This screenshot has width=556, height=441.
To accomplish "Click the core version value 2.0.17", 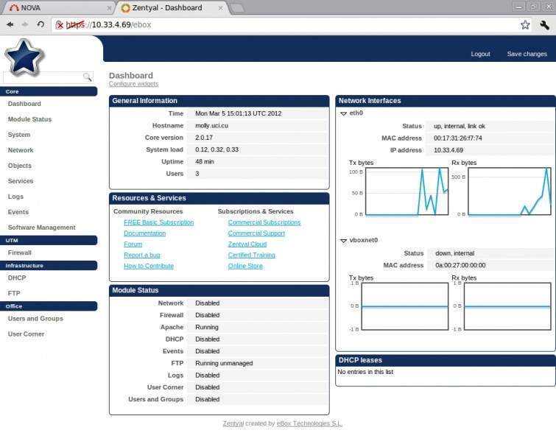I will [x=204, y=138].
